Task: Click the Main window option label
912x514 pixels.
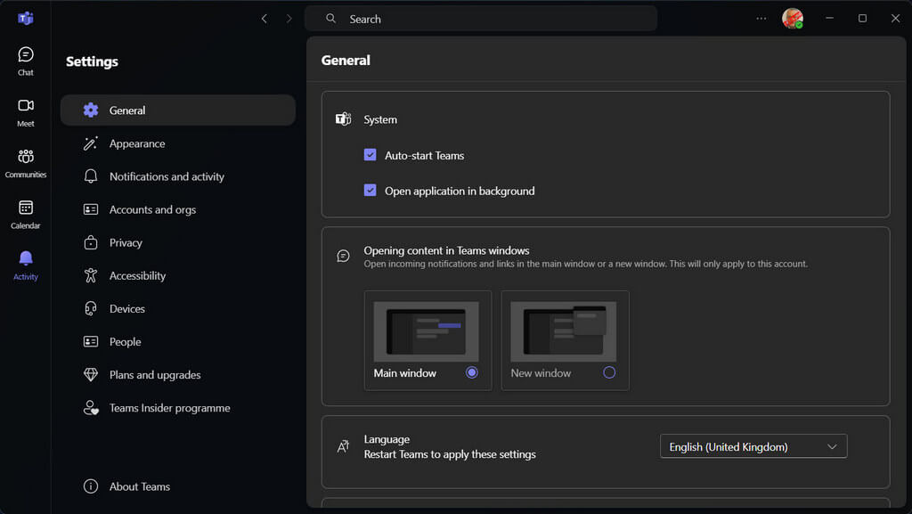Action: [405, 372]
